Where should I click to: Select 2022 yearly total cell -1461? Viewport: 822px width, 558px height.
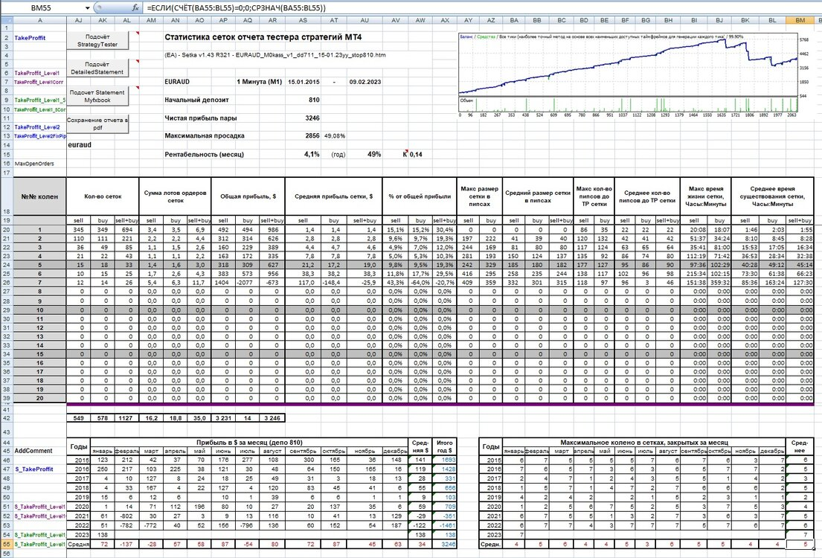[x=445, y=525]
